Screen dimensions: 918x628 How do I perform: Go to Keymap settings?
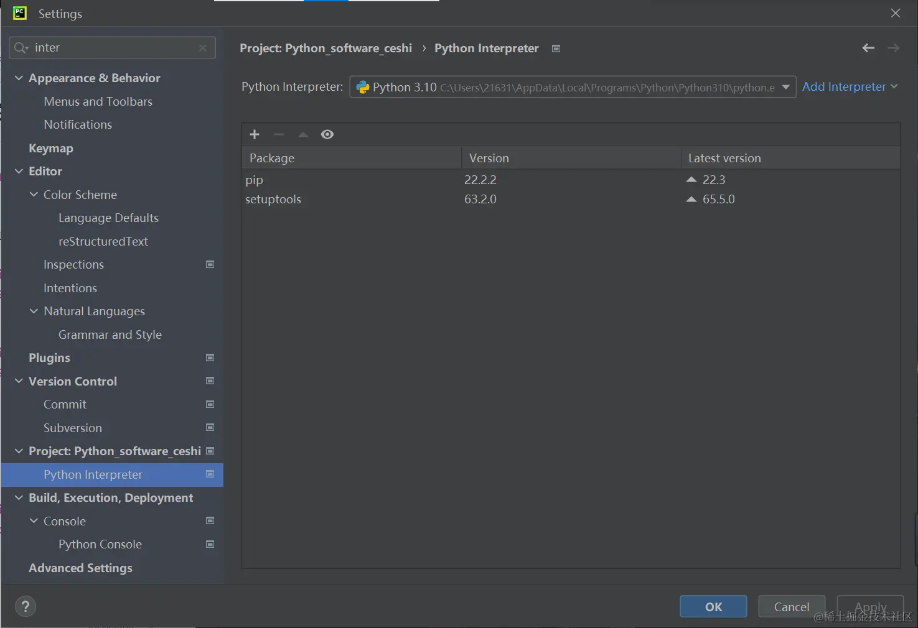(x=51, y=148)
